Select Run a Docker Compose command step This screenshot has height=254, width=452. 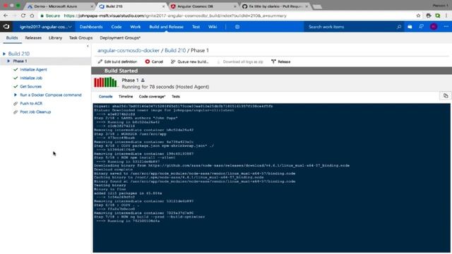tap(51, 95)
